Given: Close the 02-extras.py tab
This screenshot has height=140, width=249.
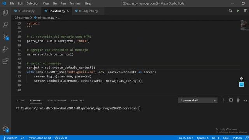Looking at the screenshot, I should [x=68, y=11].
